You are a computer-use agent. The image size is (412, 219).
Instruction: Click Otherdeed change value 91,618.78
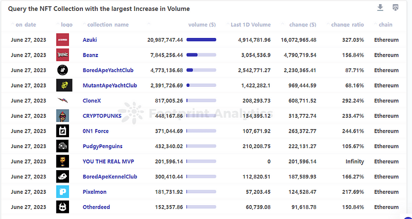[303, 207]
